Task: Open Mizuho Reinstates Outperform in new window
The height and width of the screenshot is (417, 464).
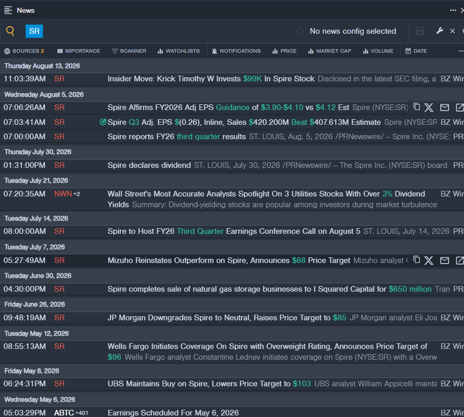Action: click(460, 260)
